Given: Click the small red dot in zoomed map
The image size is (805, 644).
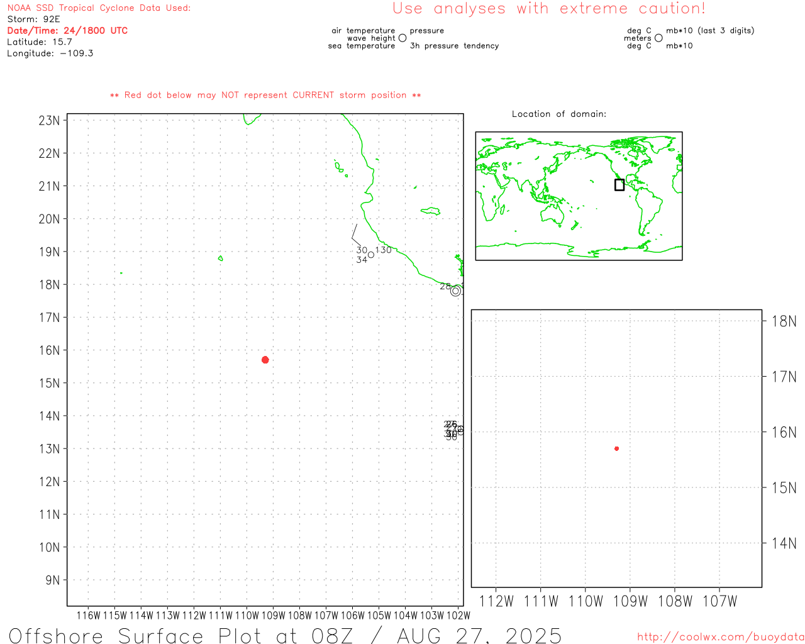Looking at the screenshot, I should (x=617, y=448).
